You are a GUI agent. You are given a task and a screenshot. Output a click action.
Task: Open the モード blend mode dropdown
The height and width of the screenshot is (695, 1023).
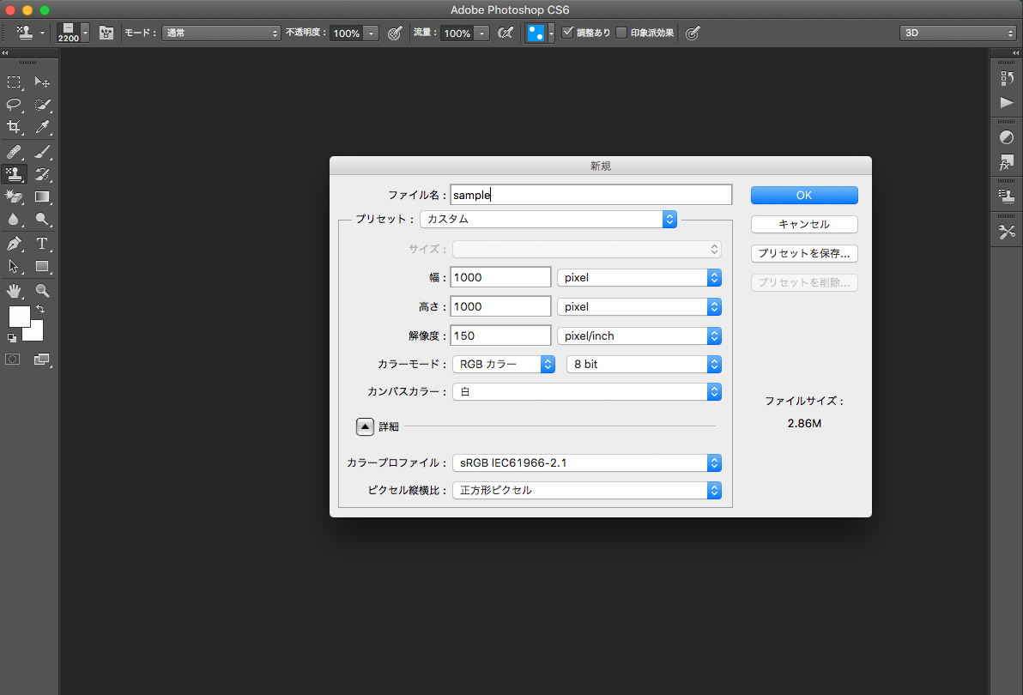(221, 33)
